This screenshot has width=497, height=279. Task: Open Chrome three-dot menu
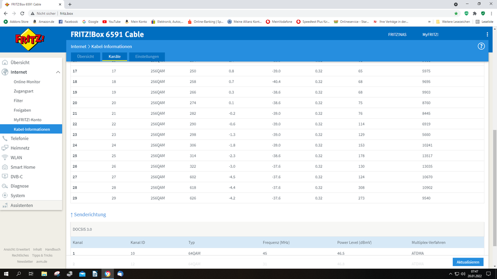[x=492, y=13]
